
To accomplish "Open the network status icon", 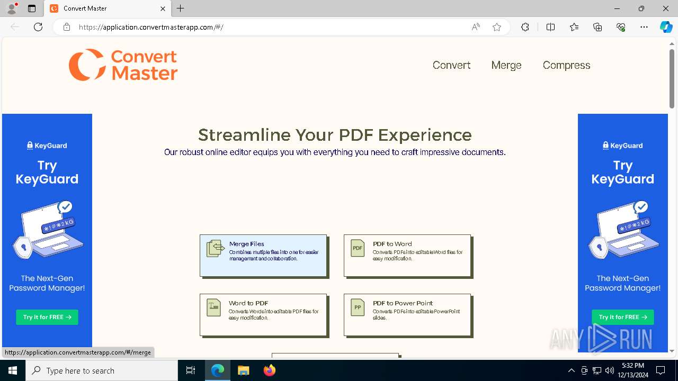I will (x=597, y=370).
